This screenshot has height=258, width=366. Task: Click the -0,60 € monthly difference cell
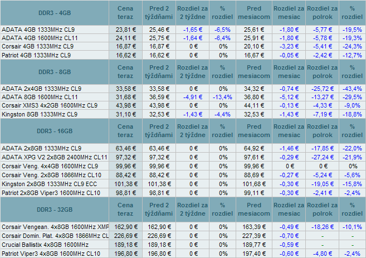pyautogui.click(x=289, y=254)
